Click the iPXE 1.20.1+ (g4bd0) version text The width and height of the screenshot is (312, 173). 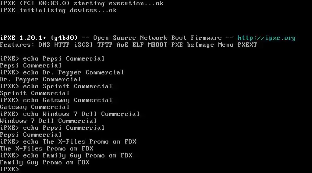(39, 38)
